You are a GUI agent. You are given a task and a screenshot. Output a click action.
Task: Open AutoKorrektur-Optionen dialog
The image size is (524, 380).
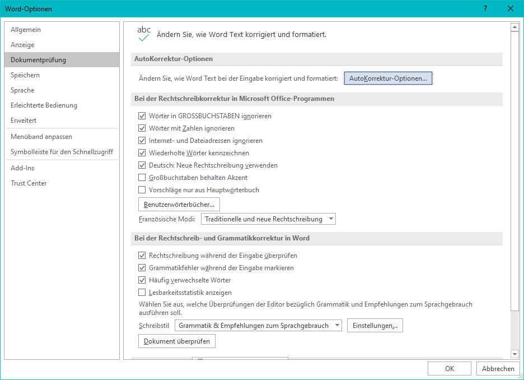tap(388, 78)
